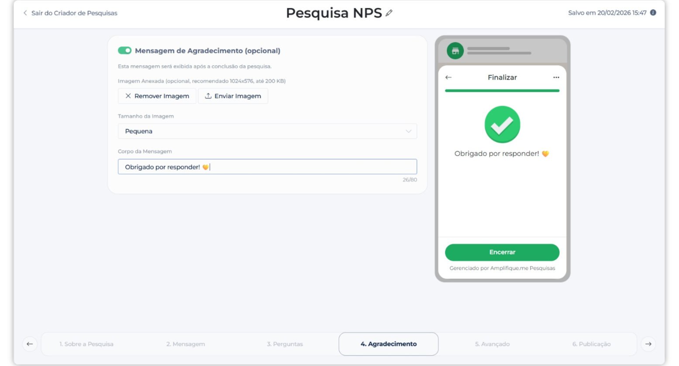Image resolution: width=679 pixels, height=366 pixels.
Task: Switch to 1. Sobre a Pesquisa step
Action: pos(86,344)
